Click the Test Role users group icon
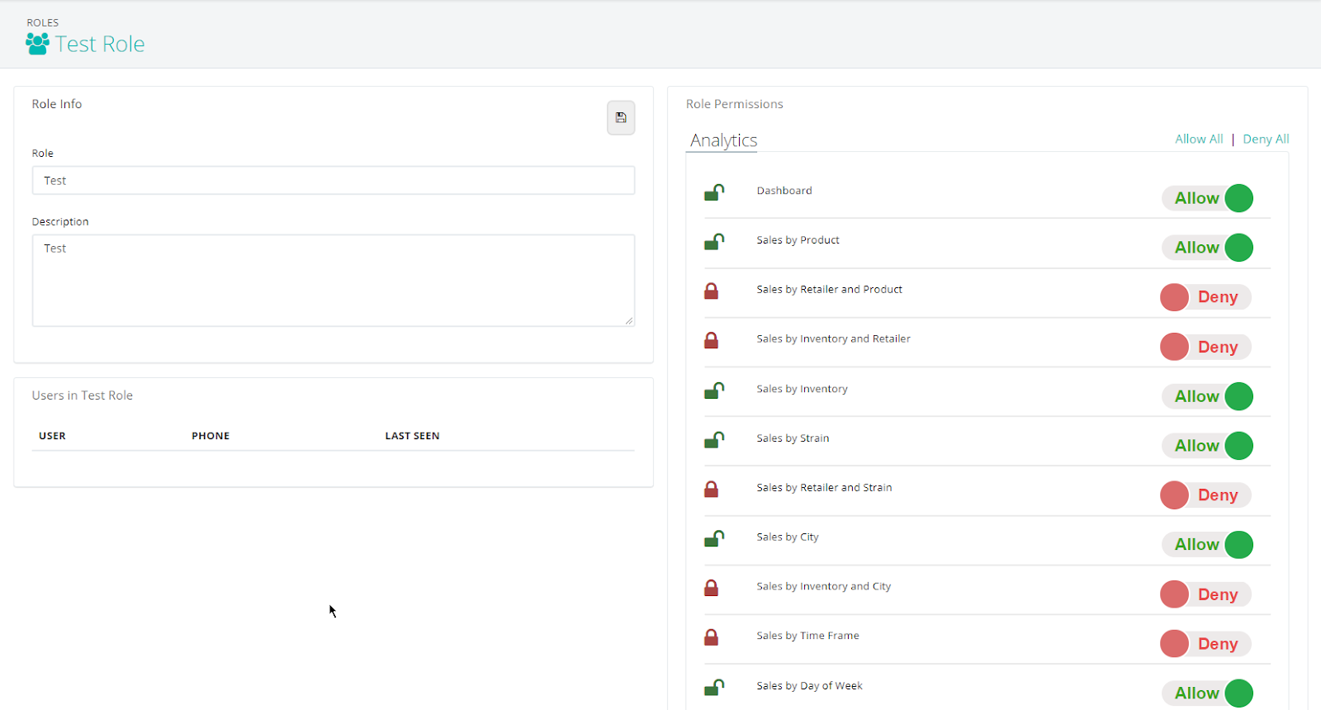This screenshot has width=1321, height=710. coord(37,44)
